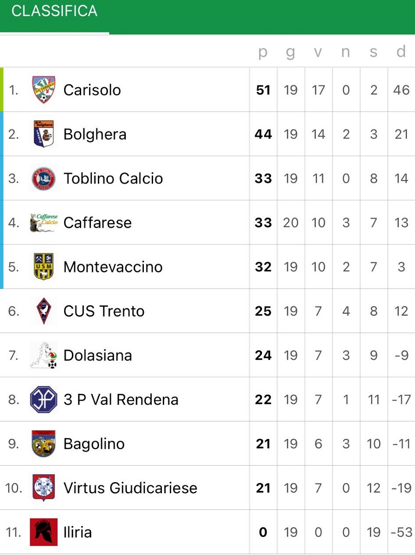The image size is (415, 555).
Task: Open the Caffarese Calcio logo
Action: (x=44, y=222)
